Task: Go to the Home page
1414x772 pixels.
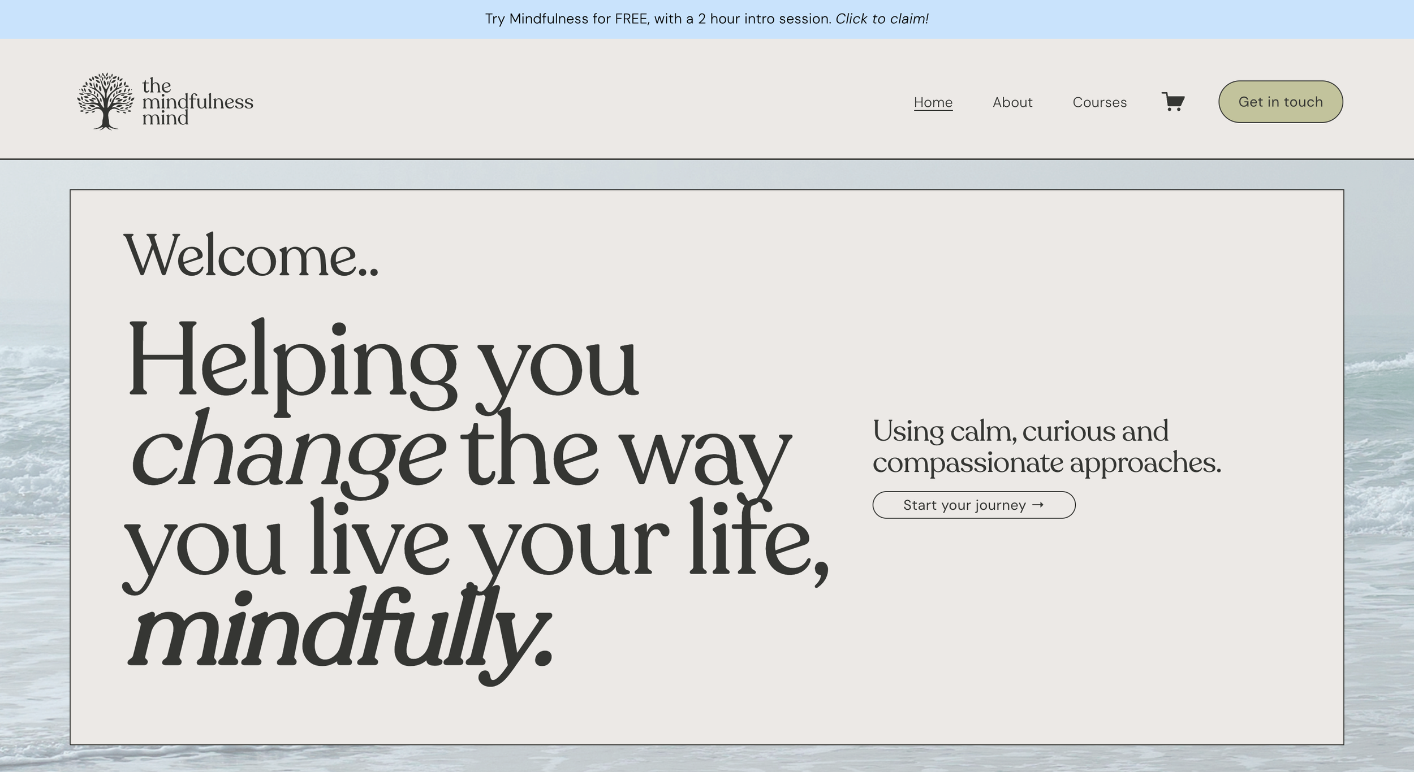Action: point(933,102)
